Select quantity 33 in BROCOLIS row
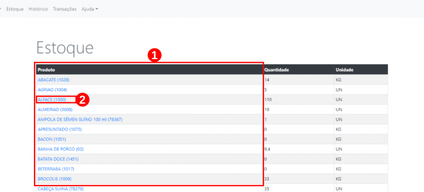This screenshot has height=192, width=424. (267, 179)
